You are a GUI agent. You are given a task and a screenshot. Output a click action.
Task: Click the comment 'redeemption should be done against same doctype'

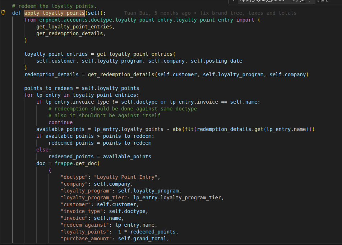click(123, 109)
